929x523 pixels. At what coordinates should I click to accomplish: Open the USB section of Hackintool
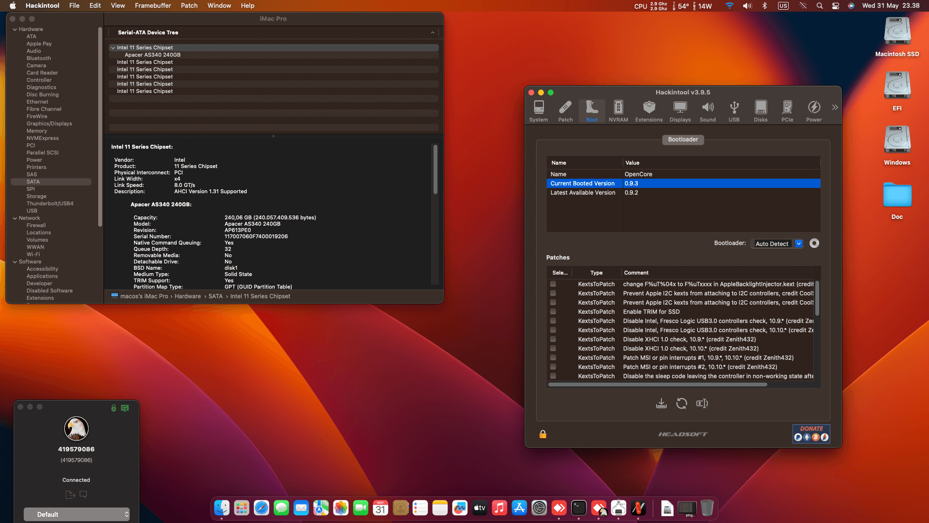[734, 110]
